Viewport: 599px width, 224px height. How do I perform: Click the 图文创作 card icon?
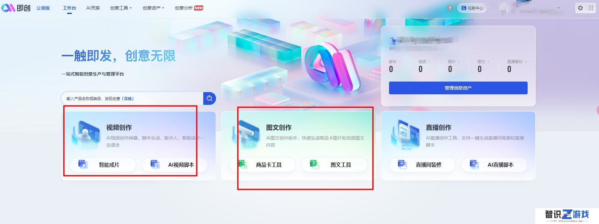point(246,135)
